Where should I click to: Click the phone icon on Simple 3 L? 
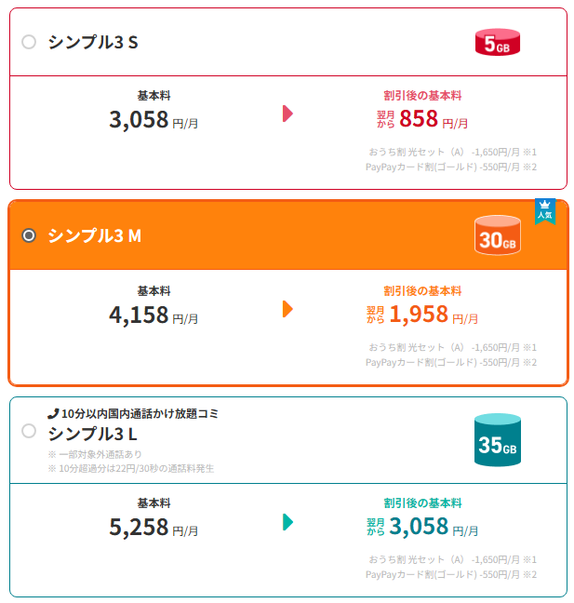53,412
